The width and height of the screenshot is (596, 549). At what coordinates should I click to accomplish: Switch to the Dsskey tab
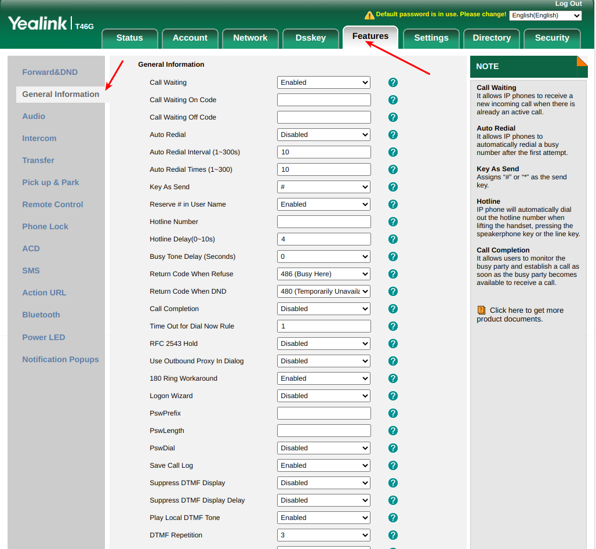click(310, 38)
